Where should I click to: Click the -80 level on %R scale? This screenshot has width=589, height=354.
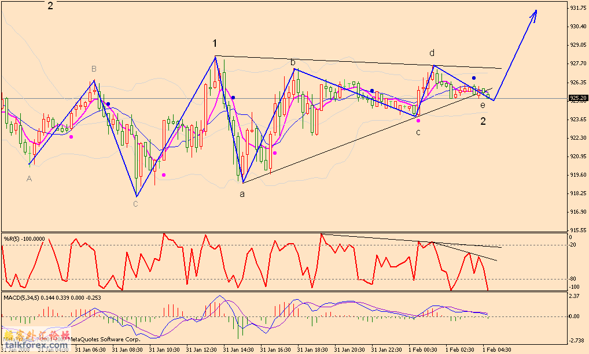coord(575,280)
